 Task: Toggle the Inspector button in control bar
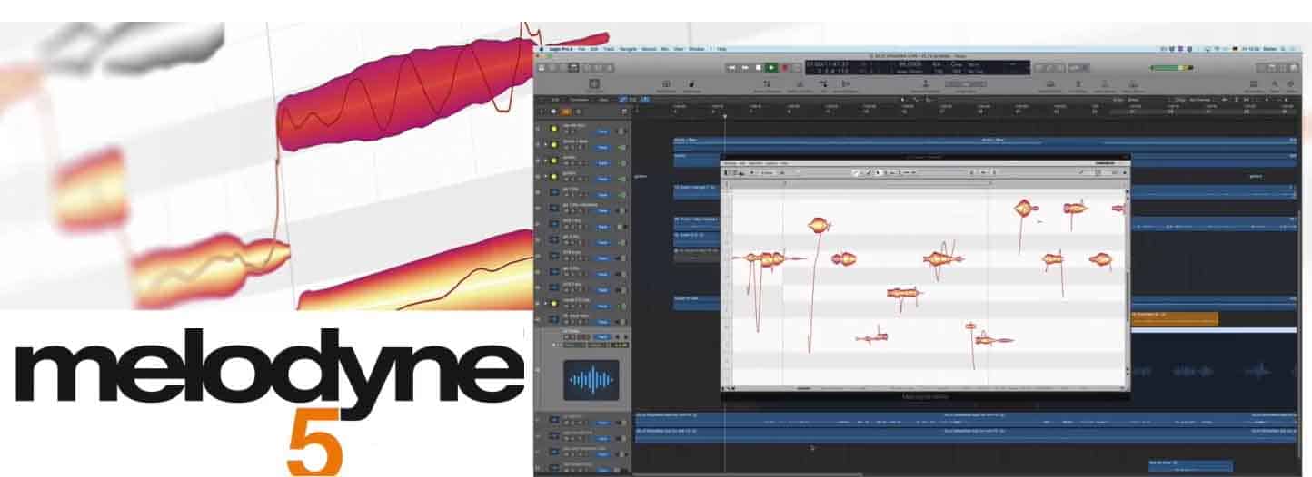(x=552, y=68)
